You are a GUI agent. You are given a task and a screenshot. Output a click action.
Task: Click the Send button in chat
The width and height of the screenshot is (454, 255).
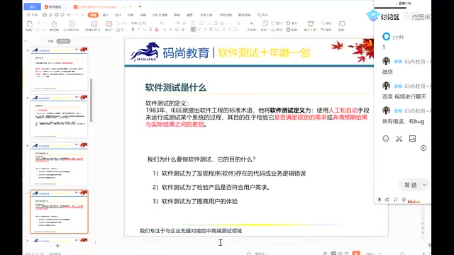pyautogui.click(x=410, y=185)
